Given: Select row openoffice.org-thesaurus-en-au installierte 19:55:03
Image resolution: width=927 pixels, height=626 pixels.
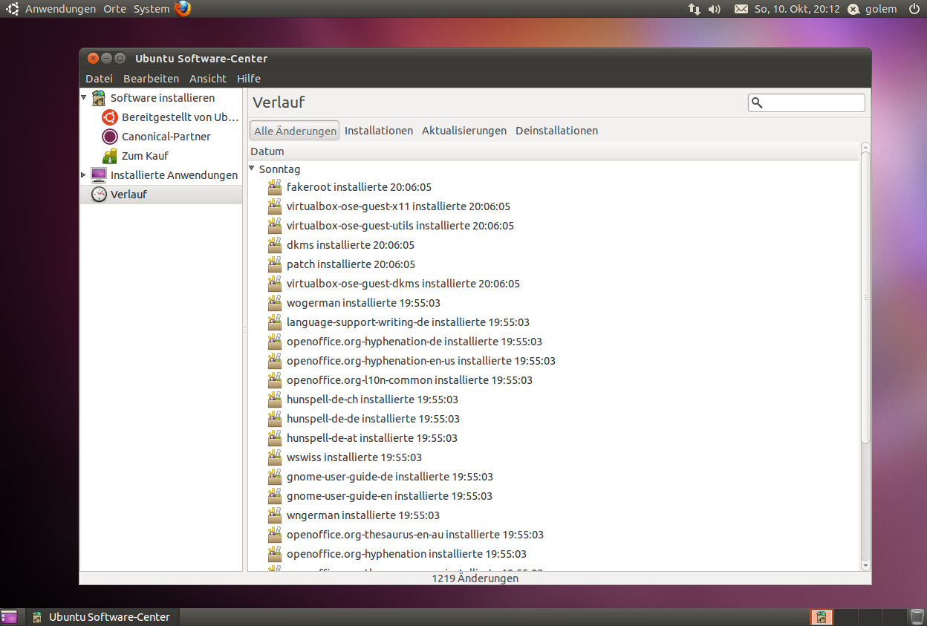Looking at the screenshot, I should point(553,534).
